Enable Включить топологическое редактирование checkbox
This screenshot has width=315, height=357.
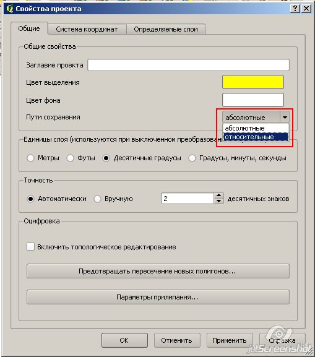point(30,247)
